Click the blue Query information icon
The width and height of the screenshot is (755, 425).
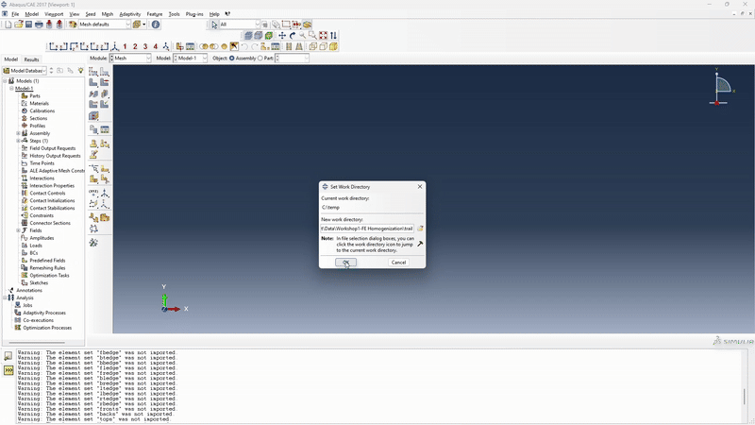(x=156, y=25)
